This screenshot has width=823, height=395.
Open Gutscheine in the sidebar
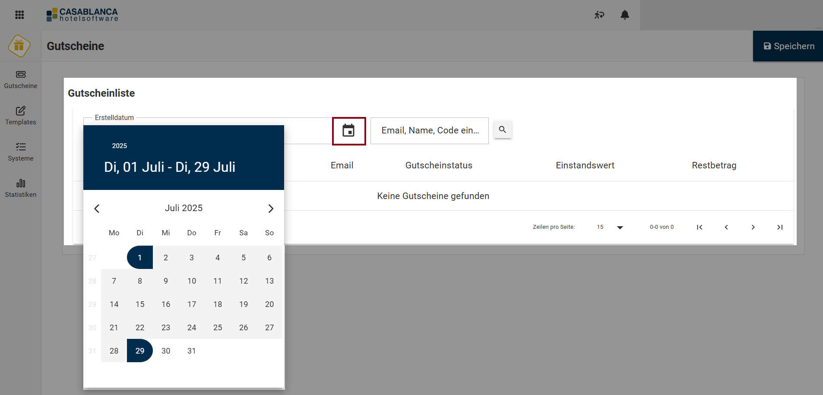tap(21, 80)
